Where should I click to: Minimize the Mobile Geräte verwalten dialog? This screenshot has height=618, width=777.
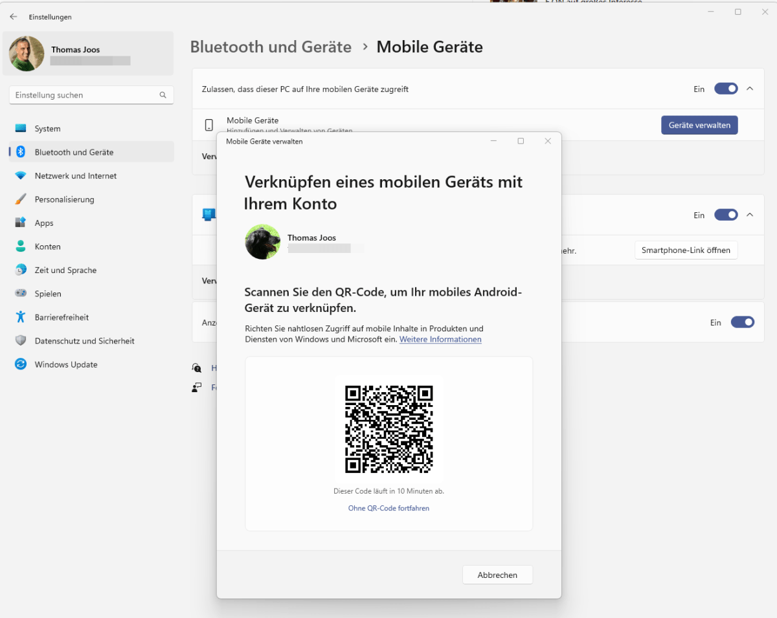[493, 141]
